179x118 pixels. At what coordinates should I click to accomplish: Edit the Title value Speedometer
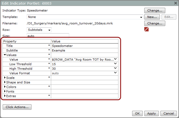click(85, 46)
